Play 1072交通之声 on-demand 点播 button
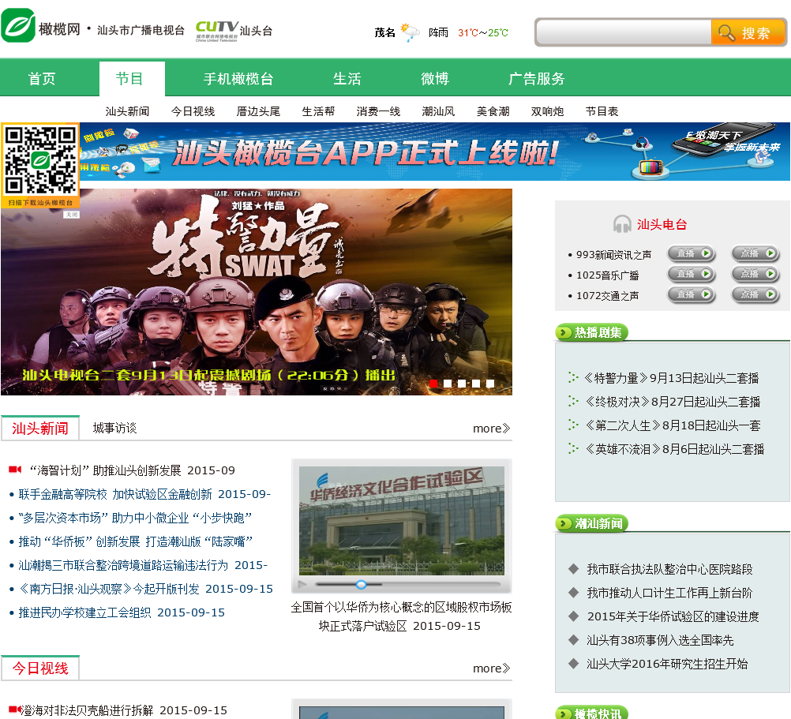The height and width of the screenshot is (719, 791). 755,294
